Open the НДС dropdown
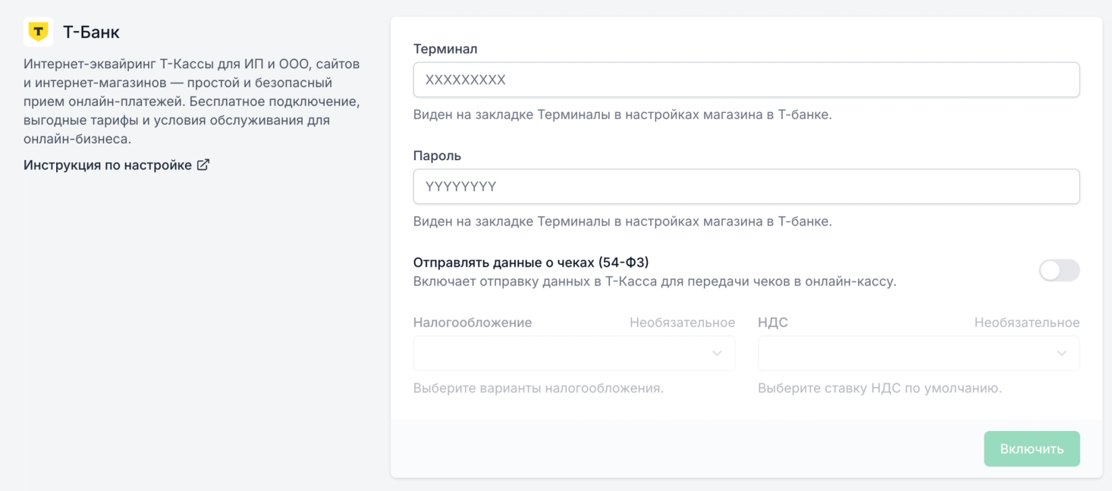The height and width of the screenshot is (491, 1112). click(919, 353)
